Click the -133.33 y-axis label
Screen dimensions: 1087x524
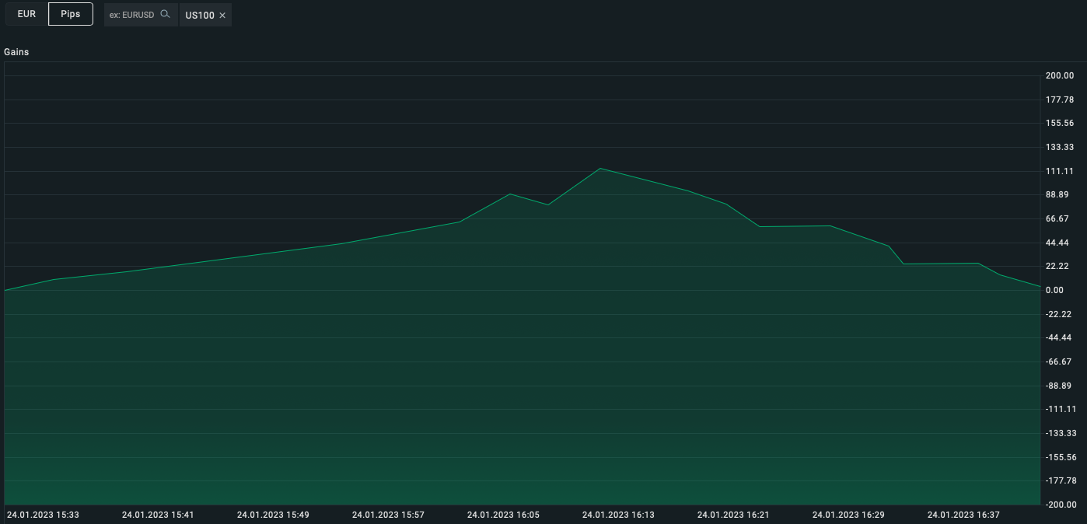[x=1061, y=433]
